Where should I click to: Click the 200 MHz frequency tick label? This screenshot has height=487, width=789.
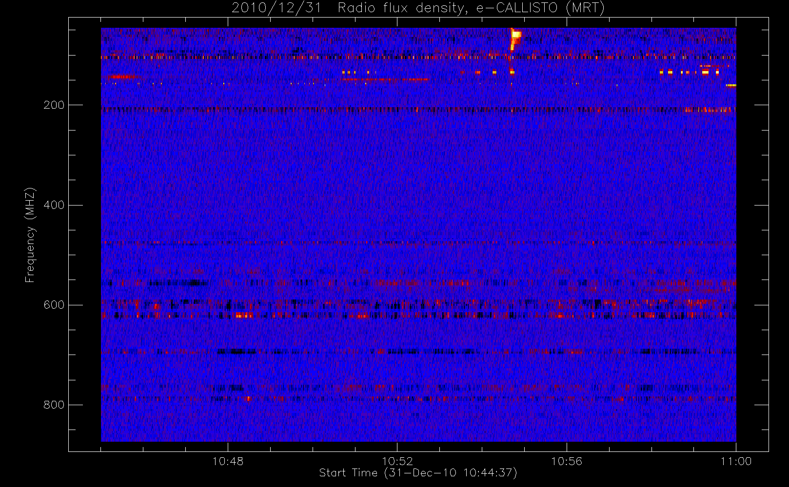click(x=54, y=105)
